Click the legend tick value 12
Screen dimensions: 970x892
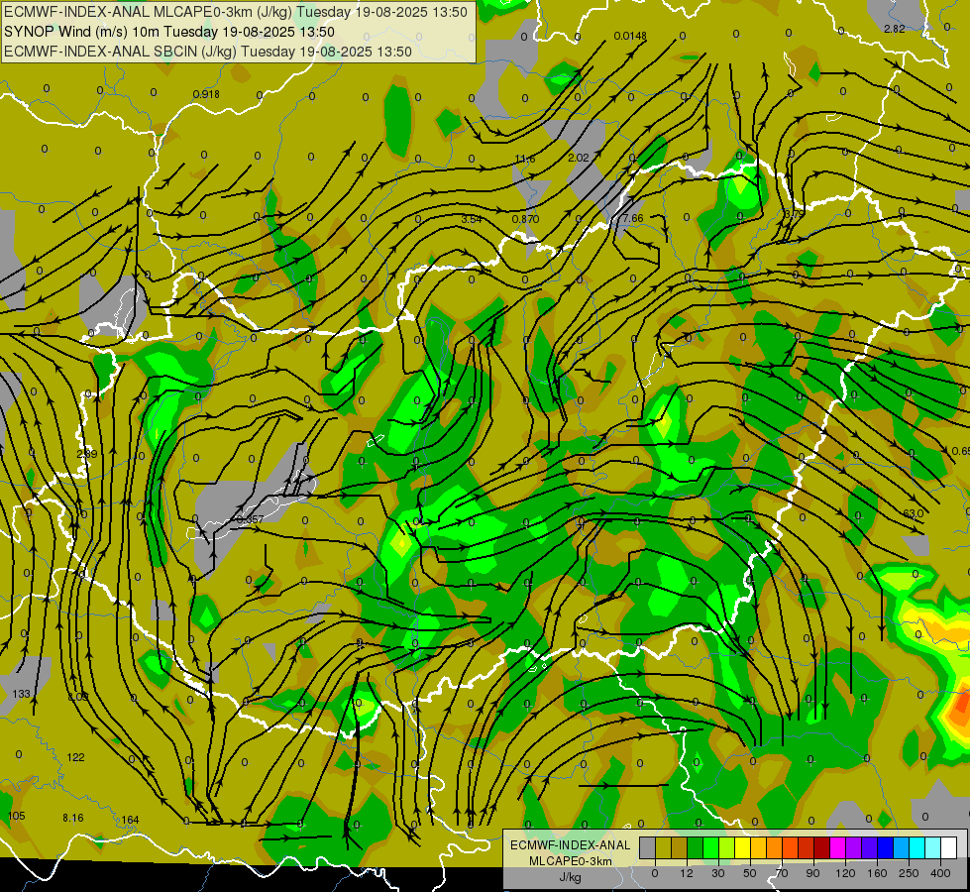(687, 873)
